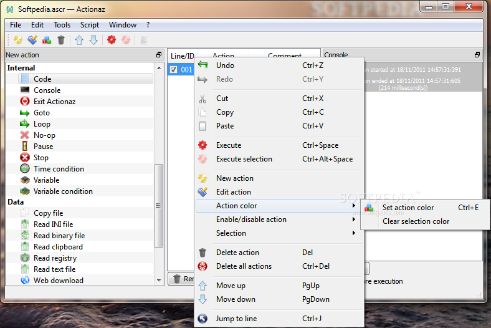This screenshot has height=328, width=491.
Task: Click the move up arrow toolbar icon
Action: tap(79, 40)
